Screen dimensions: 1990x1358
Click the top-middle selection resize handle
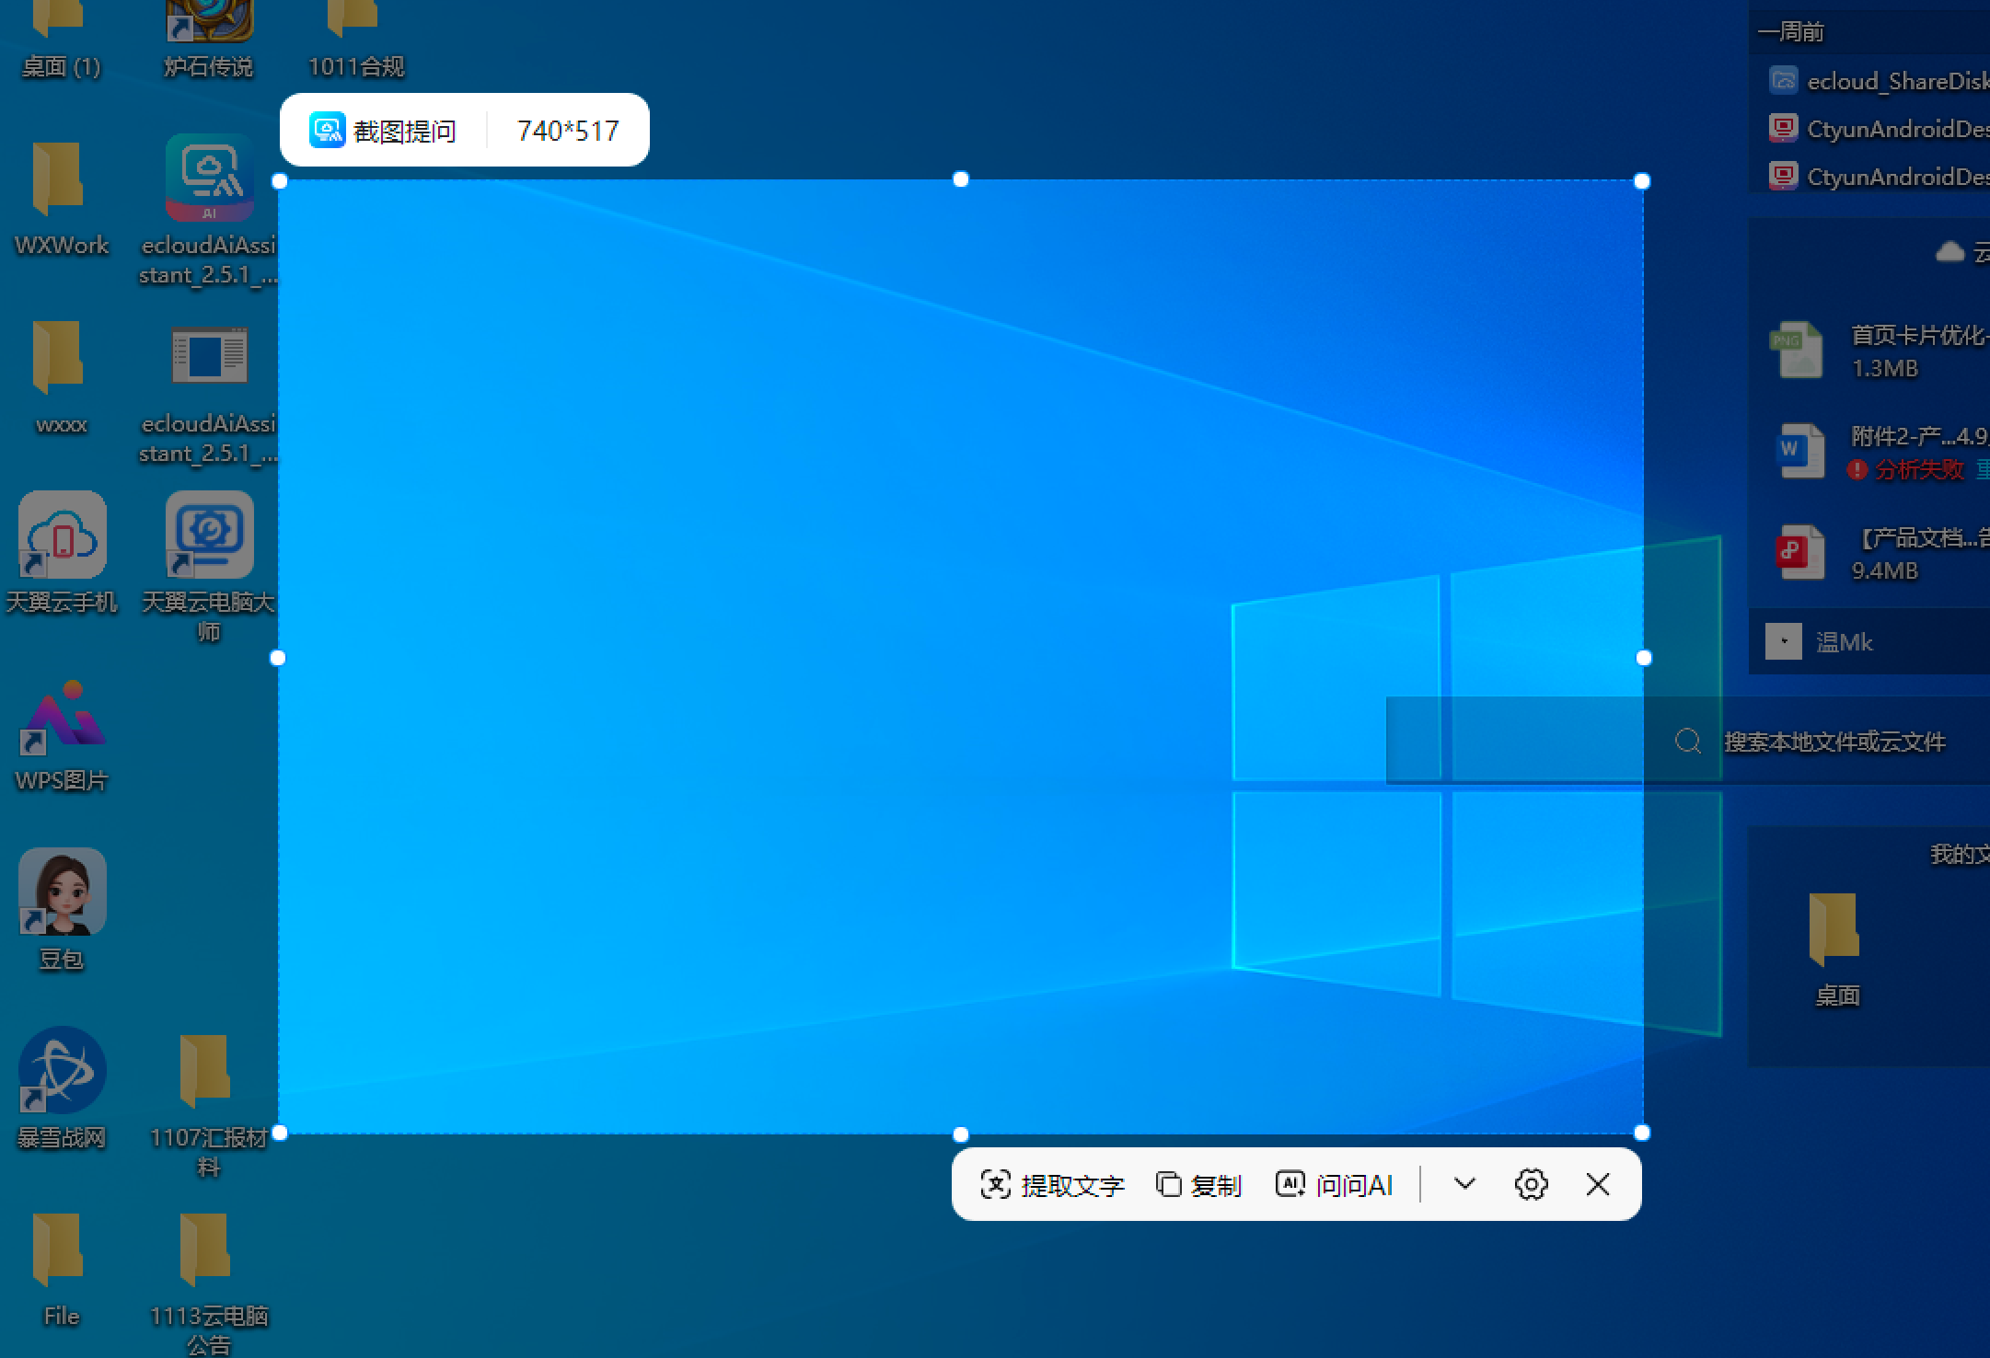pos(960,179)
